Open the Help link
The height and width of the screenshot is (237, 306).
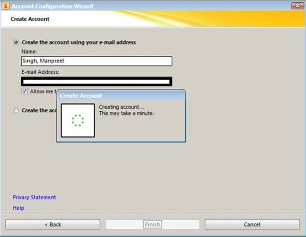[x=18, y=208]
